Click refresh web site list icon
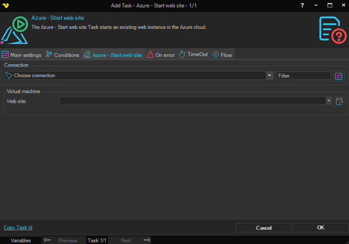349x244 pixels. pyautogui.click(x=340, y=101)
